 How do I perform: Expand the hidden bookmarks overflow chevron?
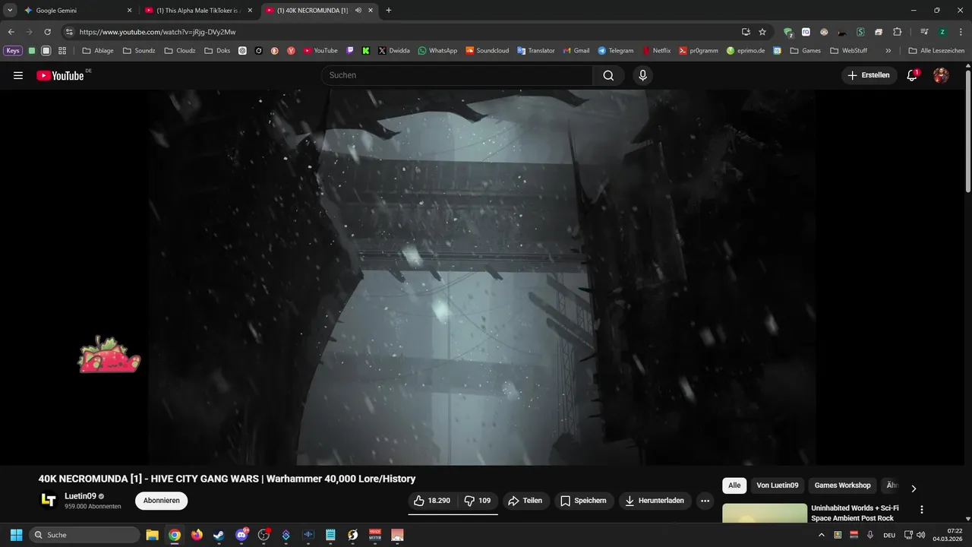[x=888, y=51]
